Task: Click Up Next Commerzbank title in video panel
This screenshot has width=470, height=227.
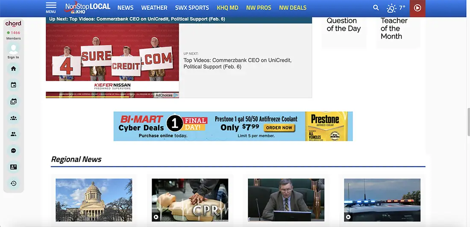Action: coord(238,64)
